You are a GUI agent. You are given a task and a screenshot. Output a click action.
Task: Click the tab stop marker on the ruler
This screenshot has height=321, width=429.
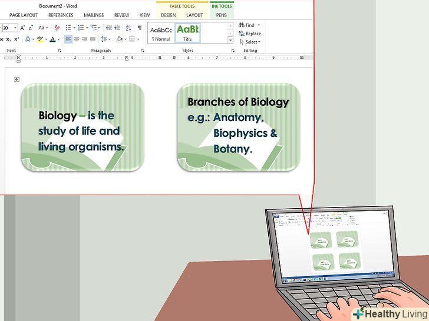click(x=126, y=58)
